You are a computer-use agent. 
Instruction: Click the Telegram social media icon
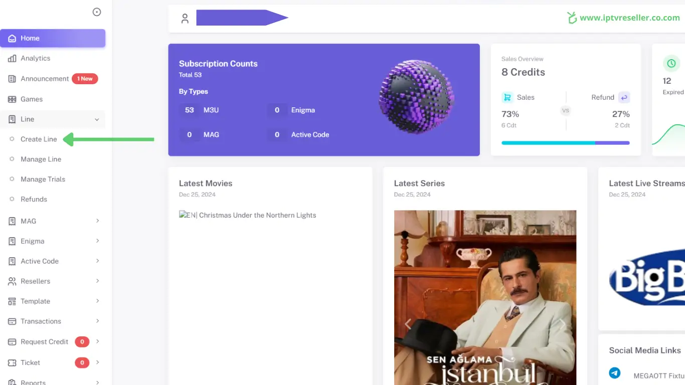pos(614,373)
